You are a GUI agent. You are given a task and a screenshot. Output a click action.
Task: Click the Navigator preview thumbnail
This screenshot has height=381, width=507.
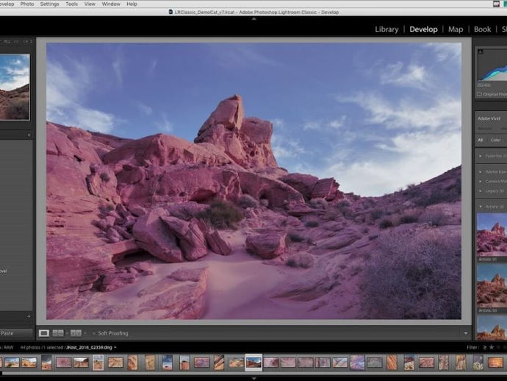click(x=15, y=87)
